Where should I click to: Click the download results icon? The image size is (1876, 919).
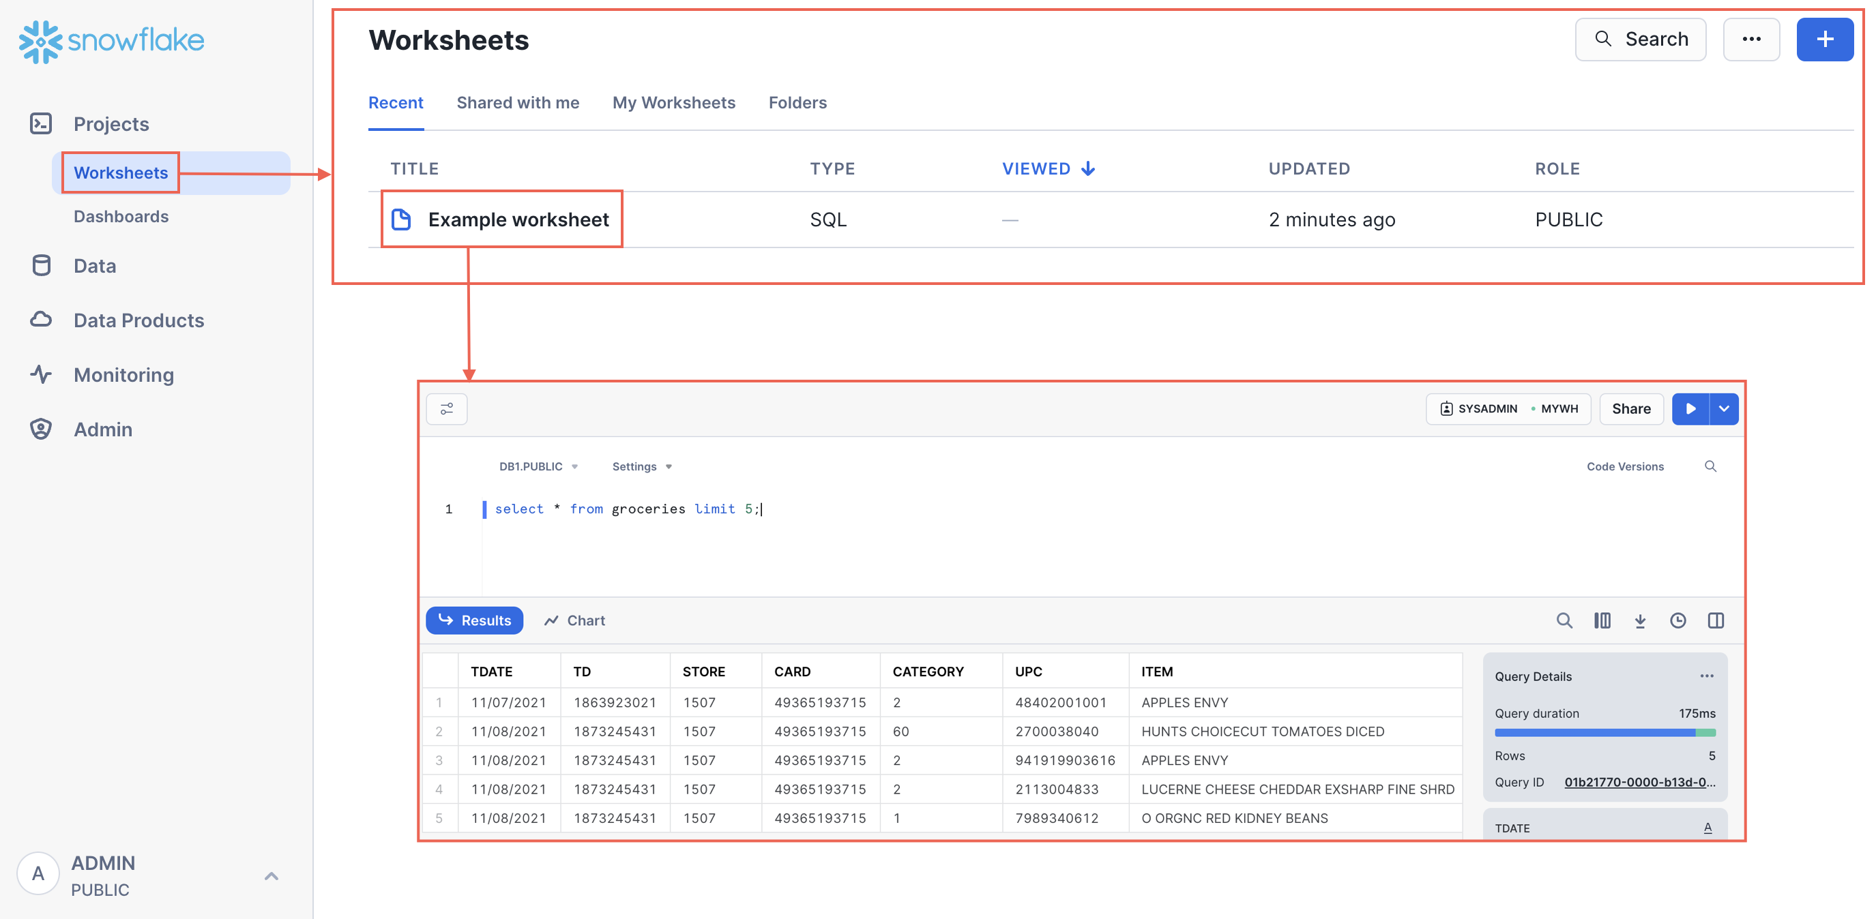1640,620
